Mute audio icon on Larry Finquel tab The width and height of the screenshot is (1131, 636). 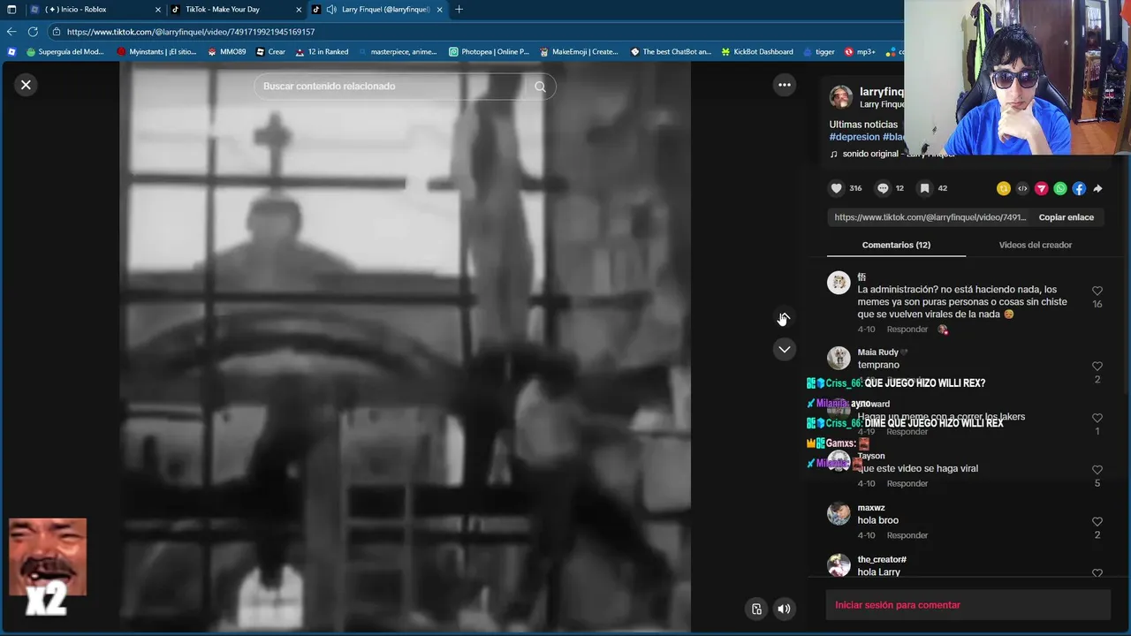[331, 10]
